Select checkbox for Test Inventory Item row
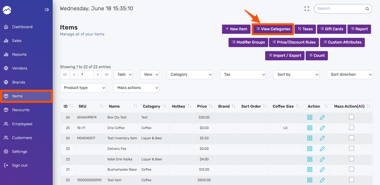The image size is (380, 185). (351, 138)
